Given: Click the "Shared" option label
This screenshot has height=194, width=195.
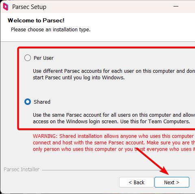Looking at the screenshot, I should tap(42, 102).
